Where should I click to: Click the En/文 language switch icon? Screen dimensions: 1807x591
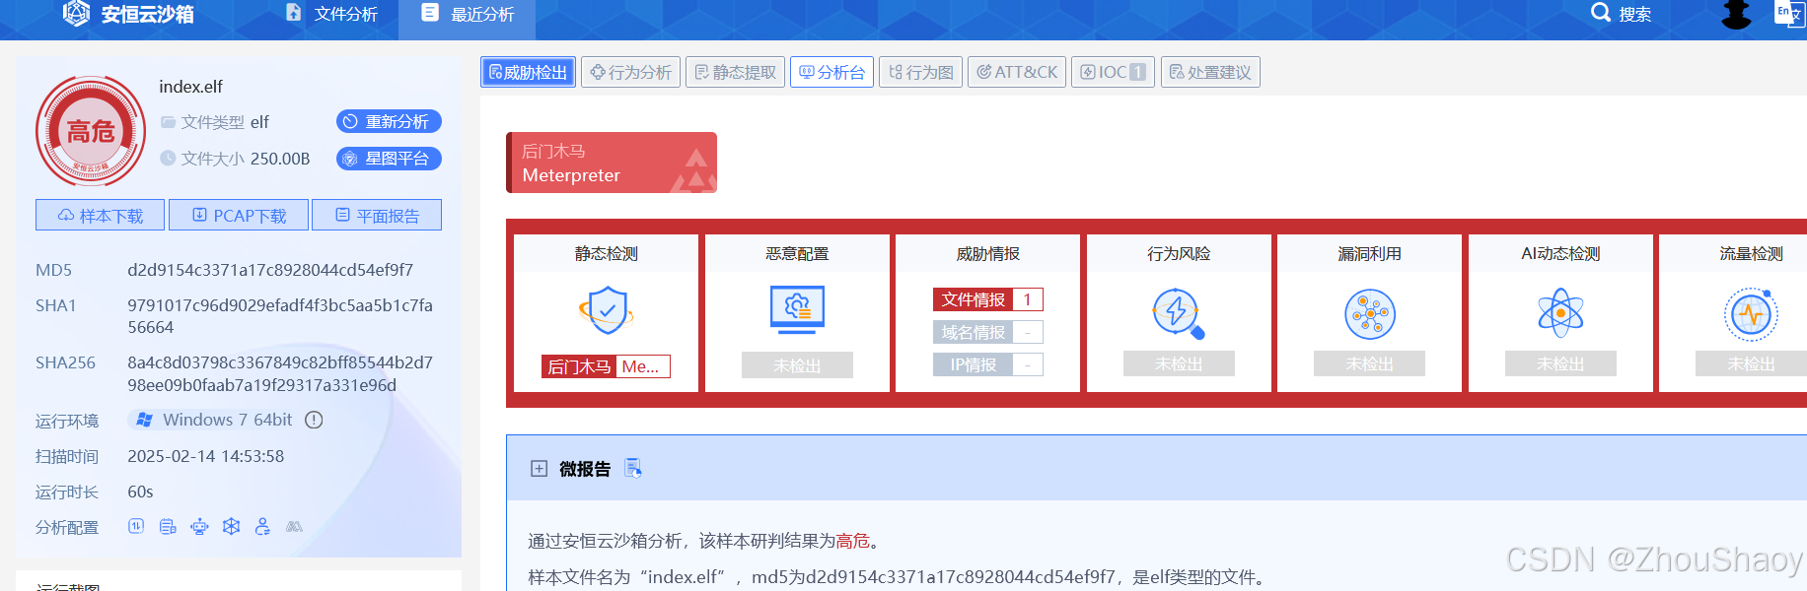pos(1788,13)
